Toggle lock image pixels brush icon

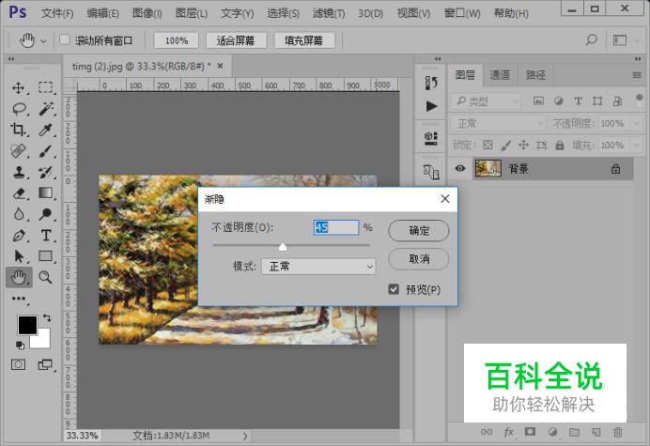tap(505, 145)
